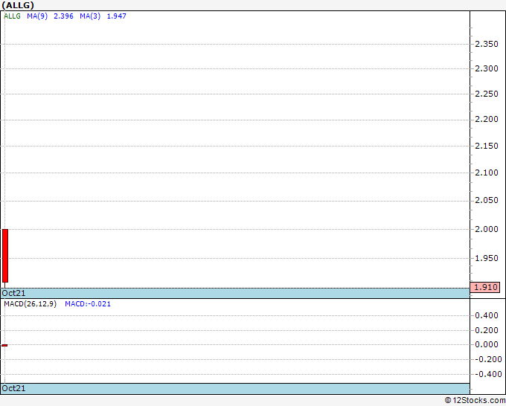Select the 2.200 price axis label
The width and height of the screenshot is (506, 406).
487,119
